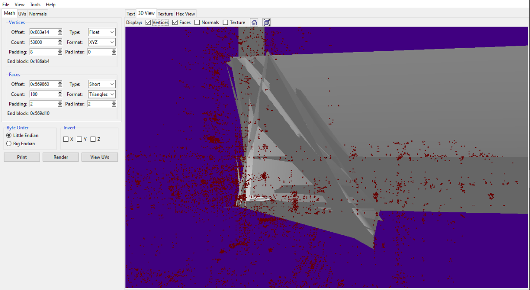Select Big Endian byte order

(x=9, y=143)
